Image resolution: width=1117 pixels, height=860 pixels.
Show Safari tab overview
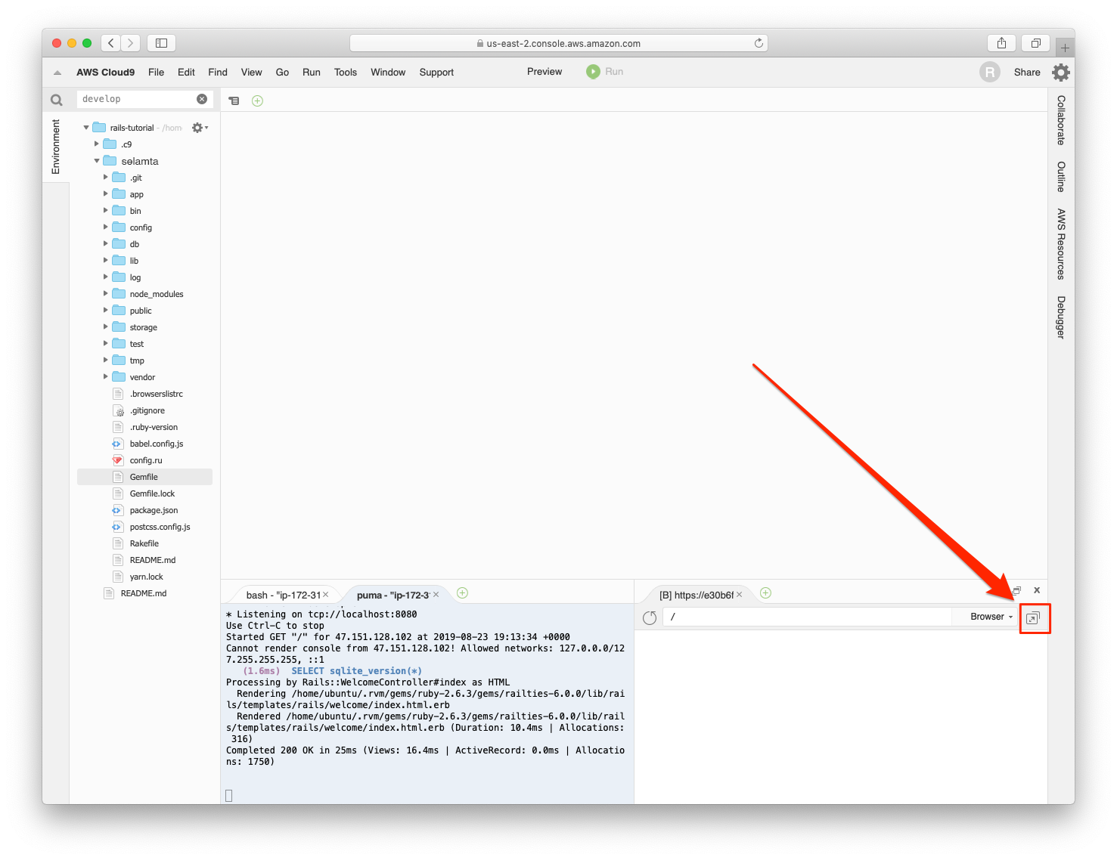1035,43
